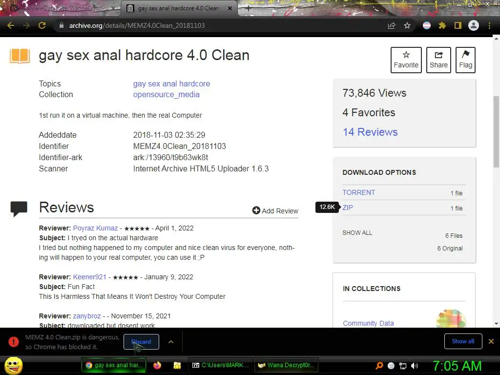Click the download warning exclamation icon
The width and height of the screenshot is (500, 375).
[x=13, y=342]
